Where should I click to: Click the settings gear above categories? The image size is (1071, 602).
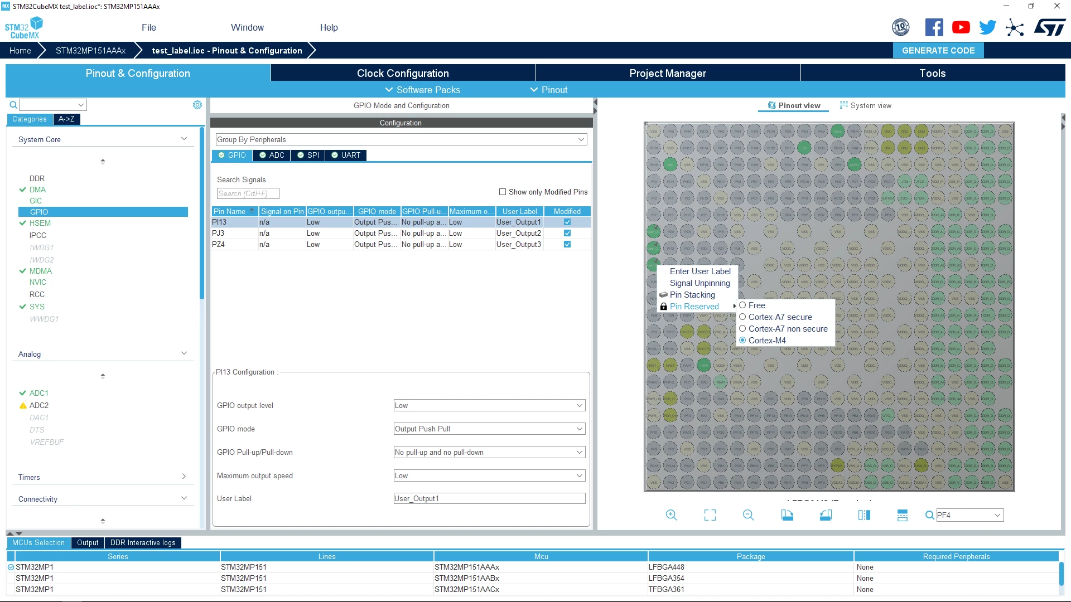[x=197, y=105]
